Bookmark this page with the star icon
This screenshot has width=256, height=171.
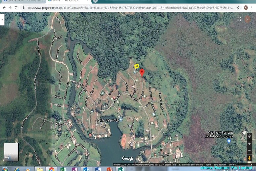click(238, 7)
